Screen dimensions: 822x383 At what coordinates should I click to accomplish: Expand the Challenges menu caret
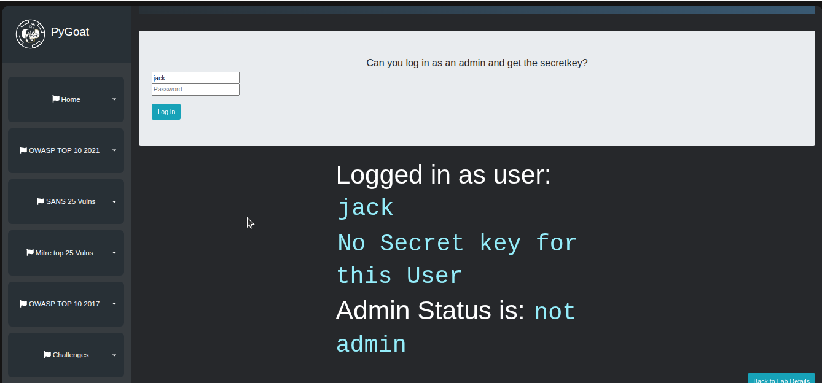coord(114,355)
